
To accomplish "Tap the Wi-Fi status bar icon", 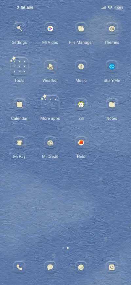I will point(110,8).
